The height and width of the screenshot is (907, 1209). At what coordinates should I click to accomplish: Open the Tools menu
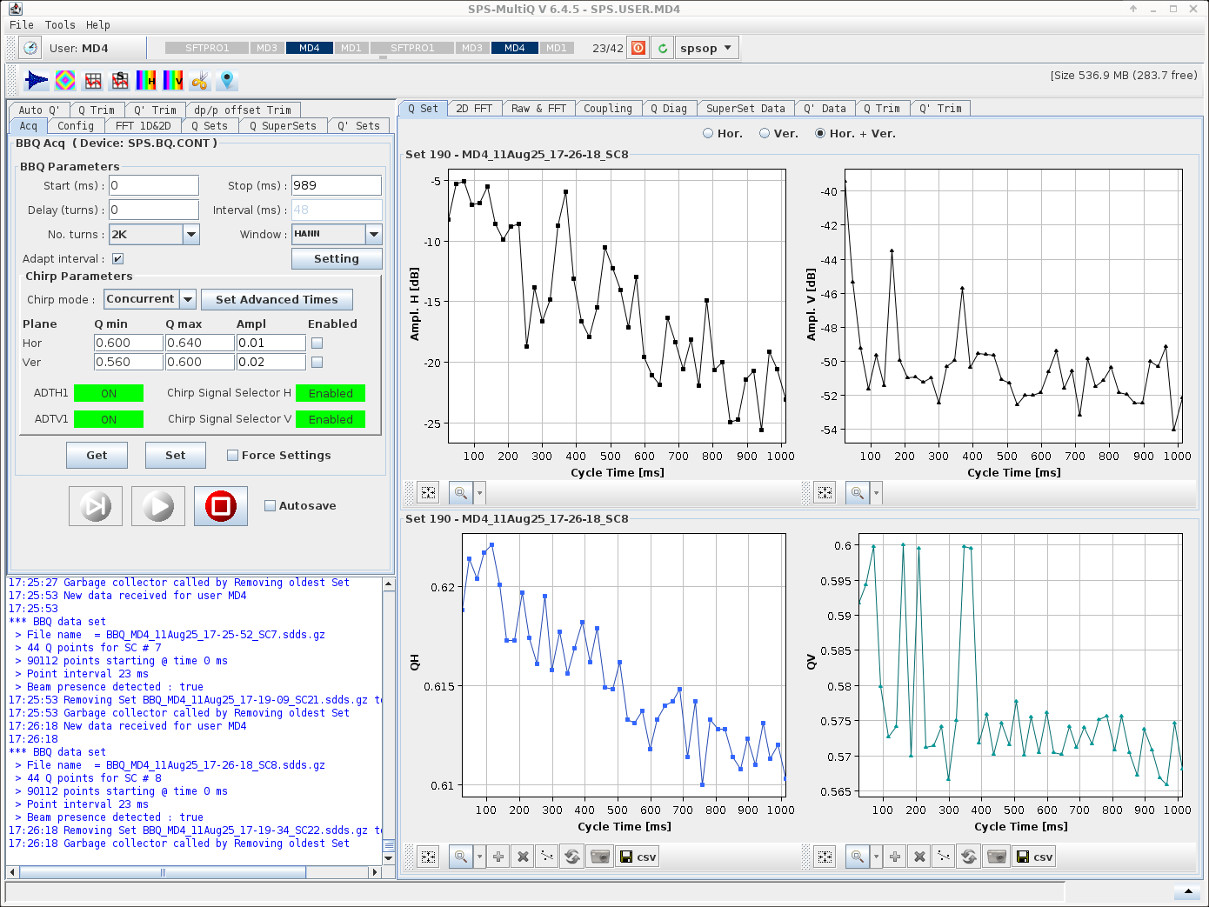pos(60,25)
